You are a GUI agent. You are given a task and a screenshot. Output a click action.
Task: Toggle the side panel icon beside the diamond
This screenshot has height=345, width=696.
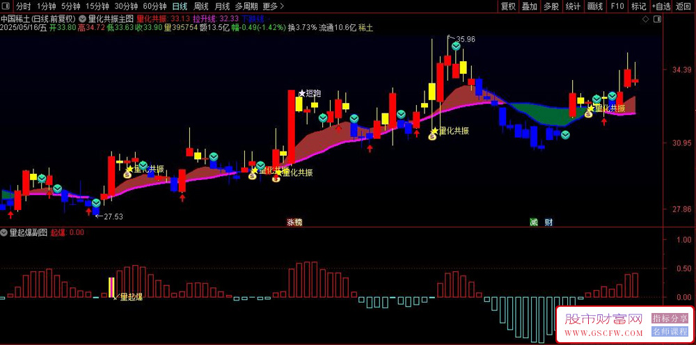[657, 19]
